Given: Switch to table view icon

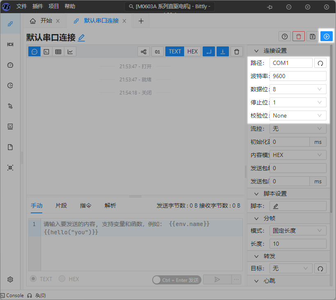Looking at the screenshot, I should 58,51.
